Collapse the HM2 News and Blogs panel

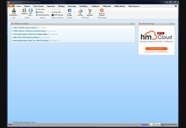click(134, 24)
